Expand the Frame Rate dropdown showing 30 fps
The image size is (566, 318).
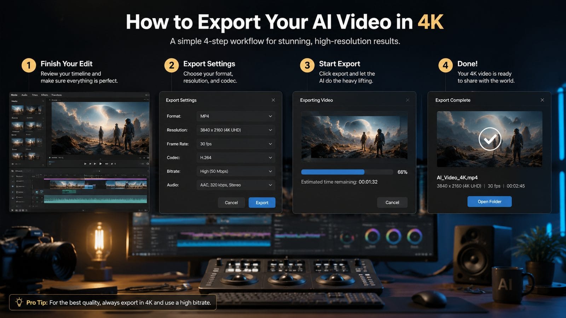(x=236, y=144)
